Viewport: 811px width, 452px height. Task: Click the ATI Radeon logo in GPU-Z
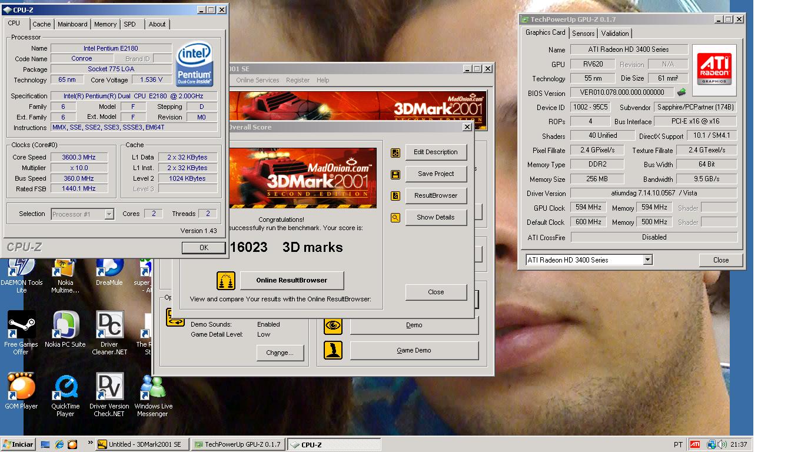tap(714, 69)
